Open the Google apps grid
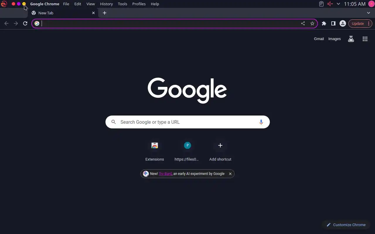This screenshot has width=375, height=234. click(x=365, y=39)
